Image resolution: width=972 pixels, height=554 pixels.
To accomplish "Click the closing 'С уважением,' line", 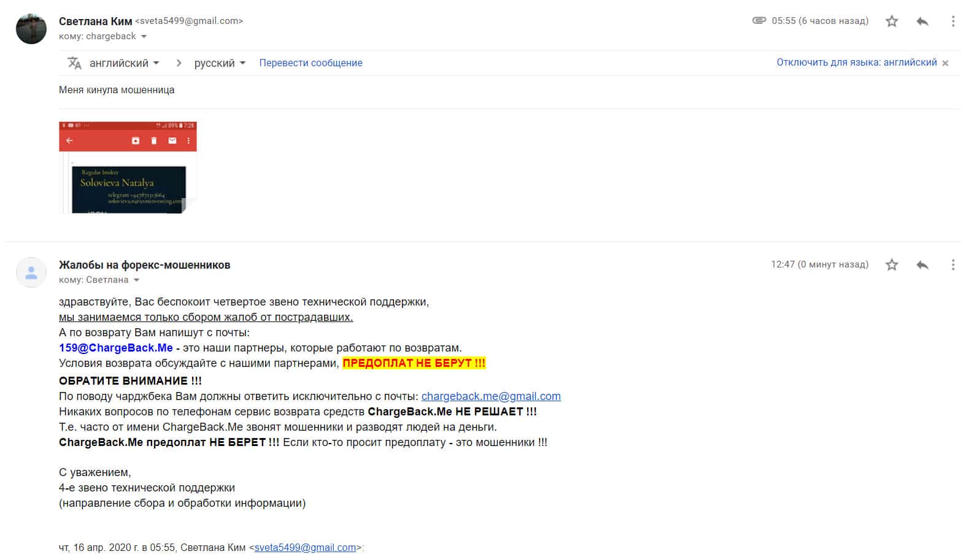I will (x=95, y=472).
